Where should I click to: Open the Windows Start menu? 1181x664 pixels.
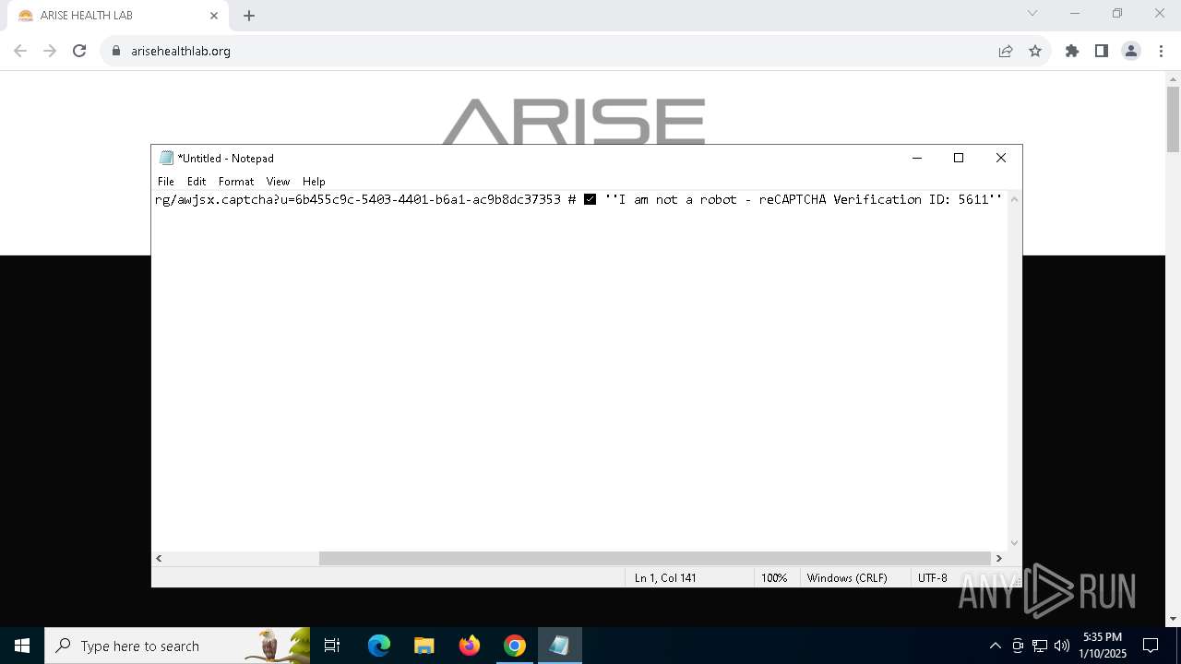coord(22,646)
